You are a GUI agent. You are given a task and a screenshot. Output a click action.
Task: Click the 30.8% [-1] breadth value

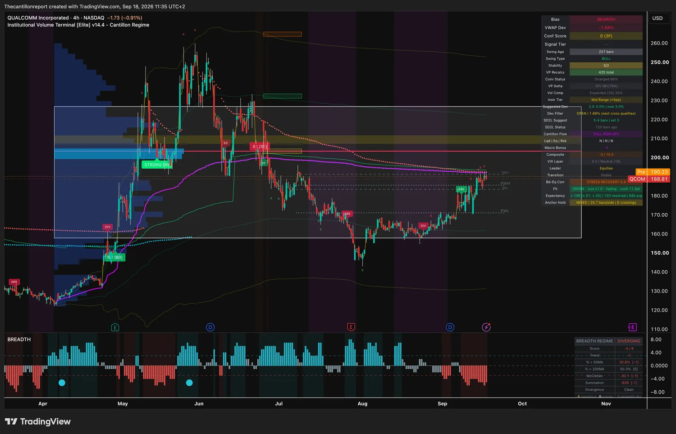[629, 362]
